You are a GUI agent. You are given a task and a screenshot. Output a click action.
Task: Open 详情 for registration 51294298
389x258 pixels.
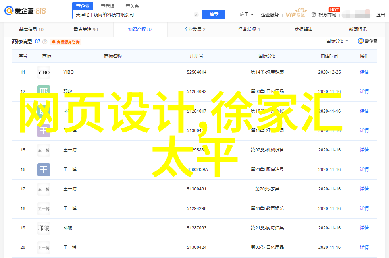coord(364,208)
